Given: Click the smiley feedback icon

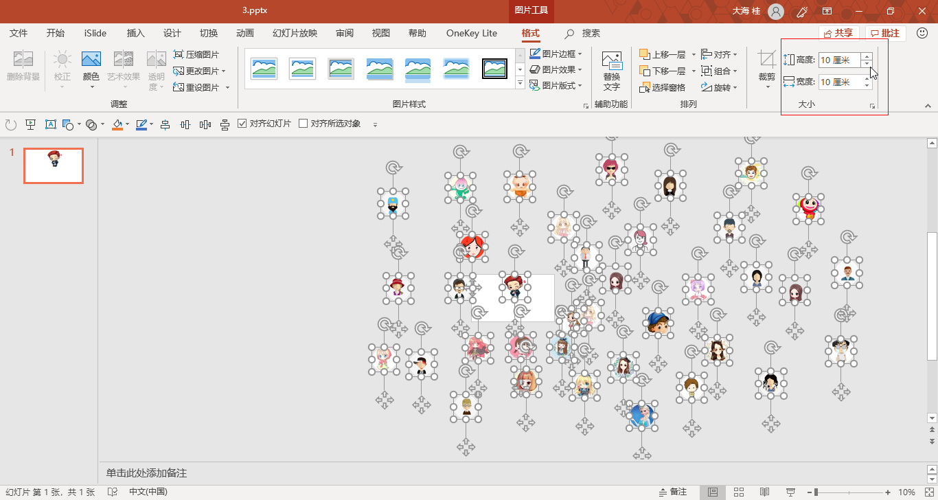Looking at the screenshot, I should 922,33.
